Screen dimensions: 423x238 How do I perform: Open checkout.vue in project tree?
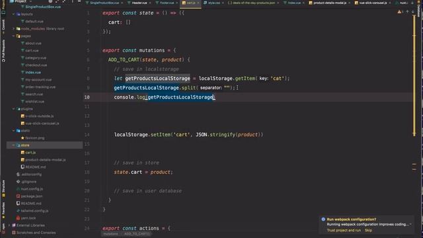pos(36,65)
